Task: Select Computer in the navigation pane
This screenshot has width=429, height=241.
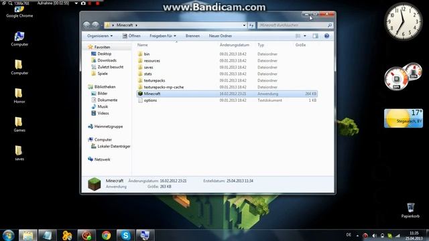Action: click(103, 140)
